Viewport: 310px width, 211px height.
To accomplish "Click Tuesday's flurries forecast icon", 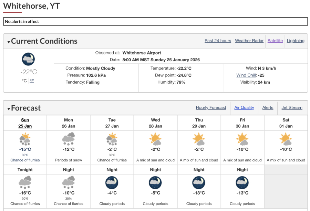I will [x=112, y=140].
